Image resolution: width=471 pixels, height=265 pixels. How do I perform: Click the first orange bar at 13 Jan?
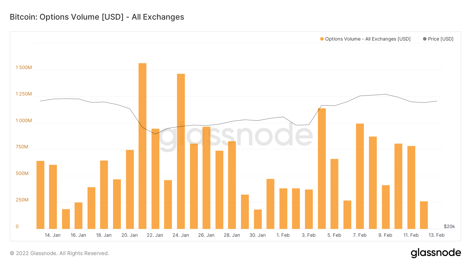tap(40, 195)
